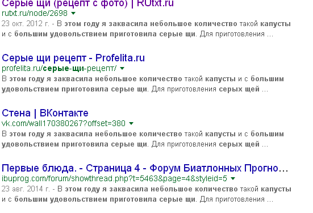Open Серые щи рецепт - Profelita.ru link
The width and height of the screenshot is (313, 213).
click(73, 58)
